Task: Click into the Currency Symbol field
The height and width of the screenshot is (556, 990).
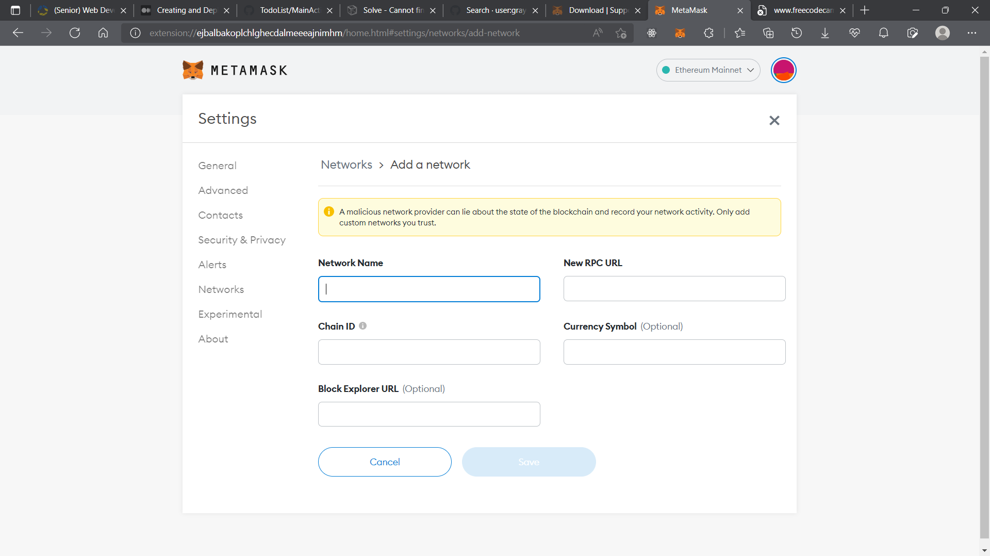Action: coord(674,352)
